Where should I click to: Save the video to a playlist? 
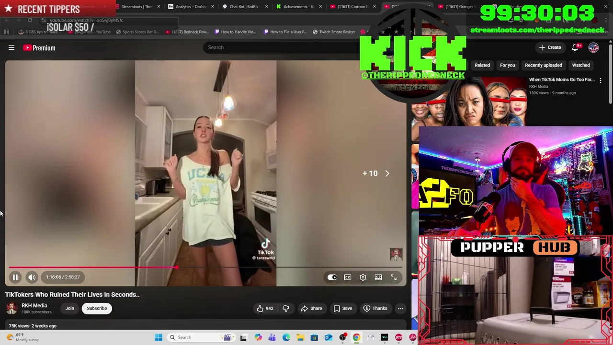(342, 308)
